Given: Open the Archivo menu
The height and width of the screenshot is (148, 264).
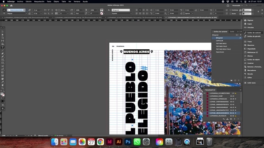Looking at the screenshot, I should pyautogui.click(x=20, y=2).
